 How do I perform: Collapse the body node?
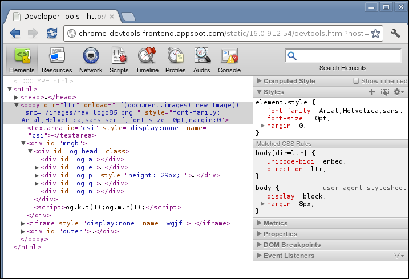[16, 105]
